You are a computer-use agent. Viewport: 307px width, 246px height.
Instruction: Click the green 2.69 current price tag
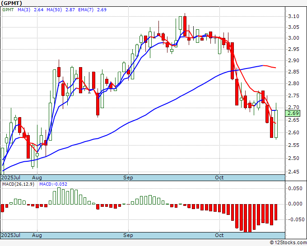(x=293, y=113)
